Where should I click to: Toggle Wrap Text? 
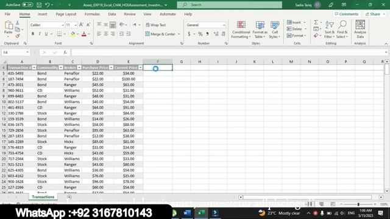[x=156, y=25]
